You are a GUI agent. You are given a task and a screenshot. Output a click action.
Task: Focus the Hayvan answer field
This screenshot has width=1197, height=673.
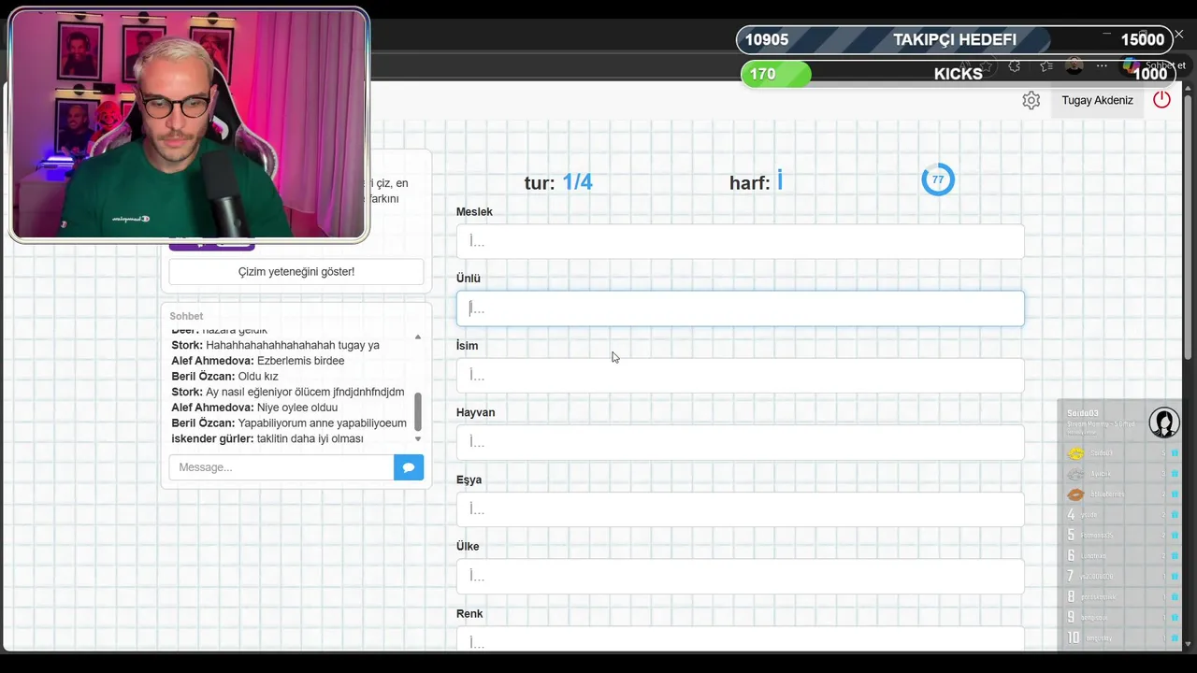pyautogui.click(x=740, y=442)
